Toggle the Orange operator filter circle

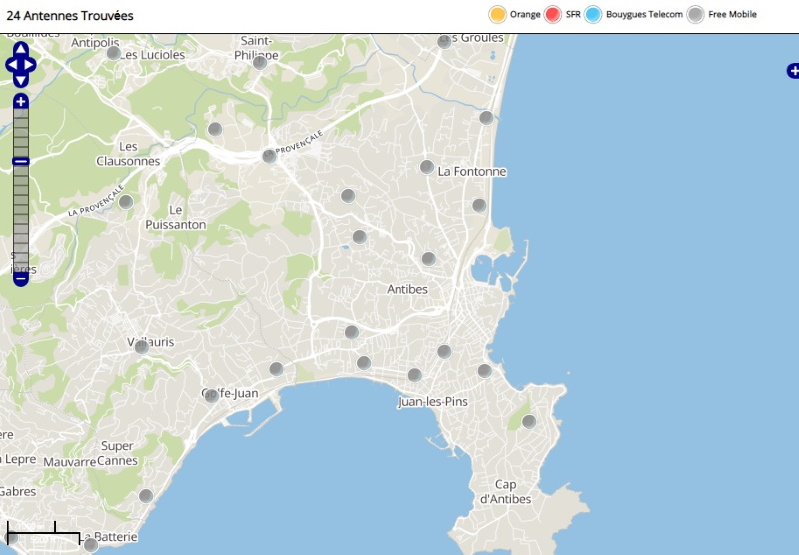tap(497, 14)
